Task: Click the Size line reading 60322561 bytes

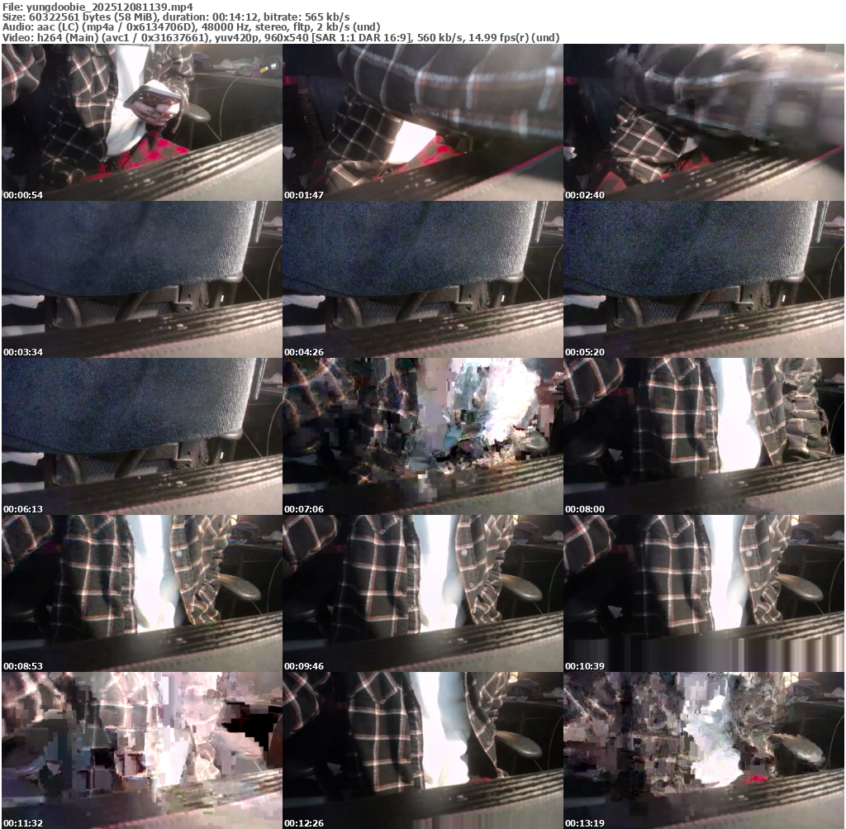Action: [176, 17]
